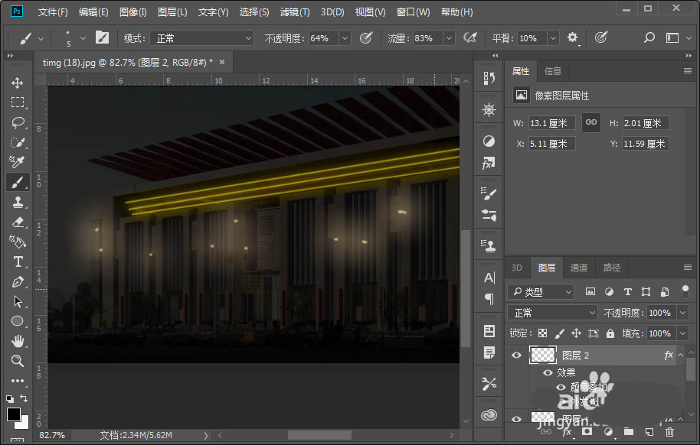Switch to the 信息 panel tab

[x=552, y=71]
